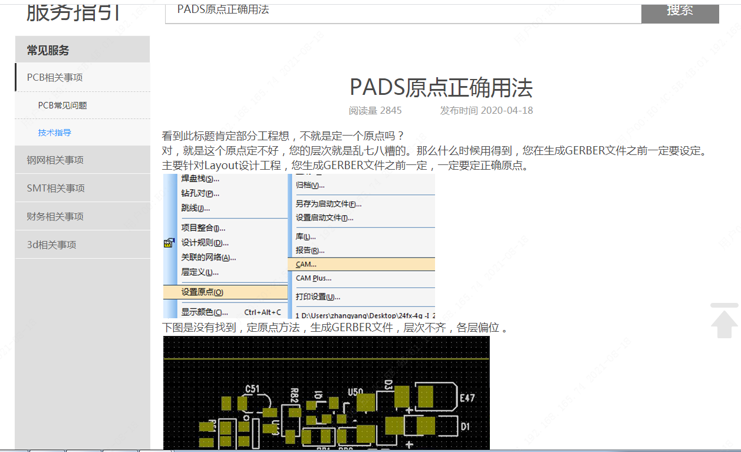Screen dimensions: 741x452
Task: Select 显示颜色 menu entry
Action: point(204,312)
